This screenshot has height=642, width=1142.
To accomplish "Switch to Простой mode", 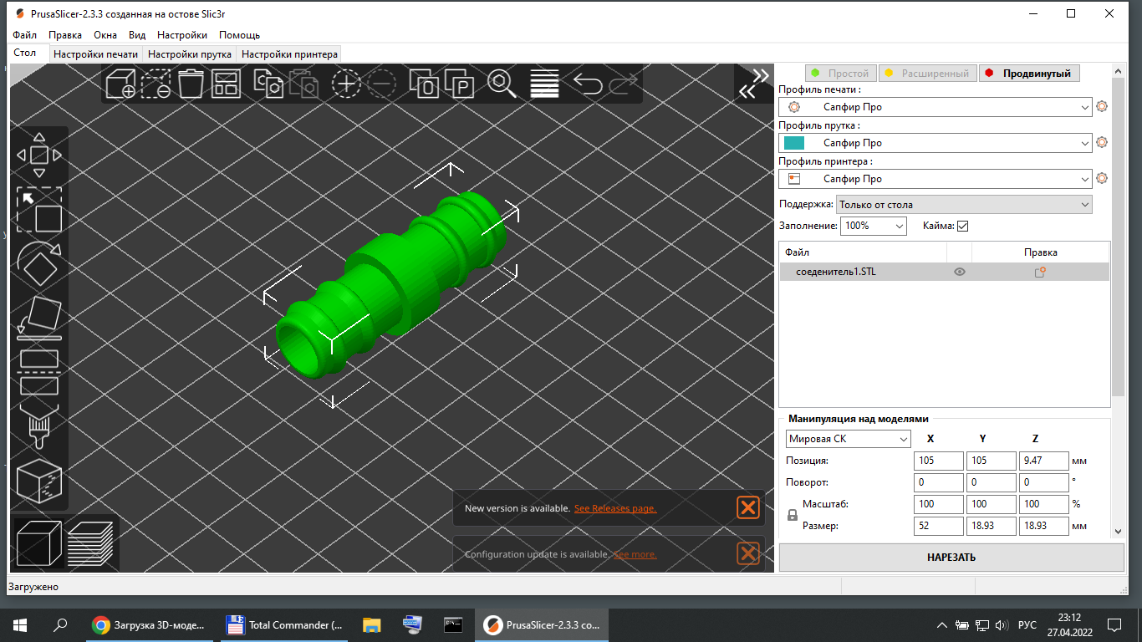I will tap(841, 74).
